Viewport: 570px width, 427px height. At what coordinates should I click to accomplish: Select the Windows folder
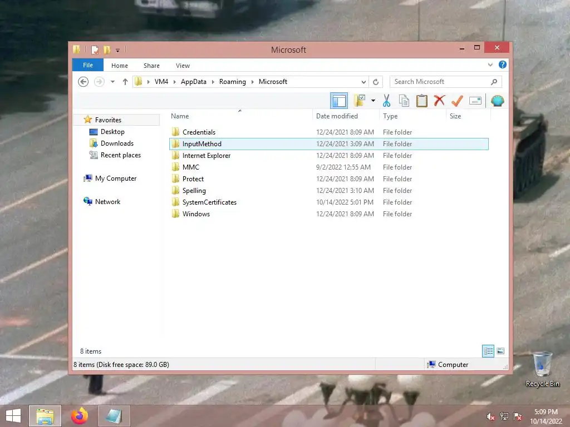pyautogui.click(x=328, y=214)
